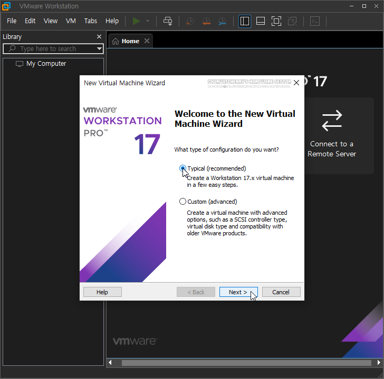Click the Cancel button in the wizard
The width and height of the screenshot is (384, 379).
click(x=281, y=292)
